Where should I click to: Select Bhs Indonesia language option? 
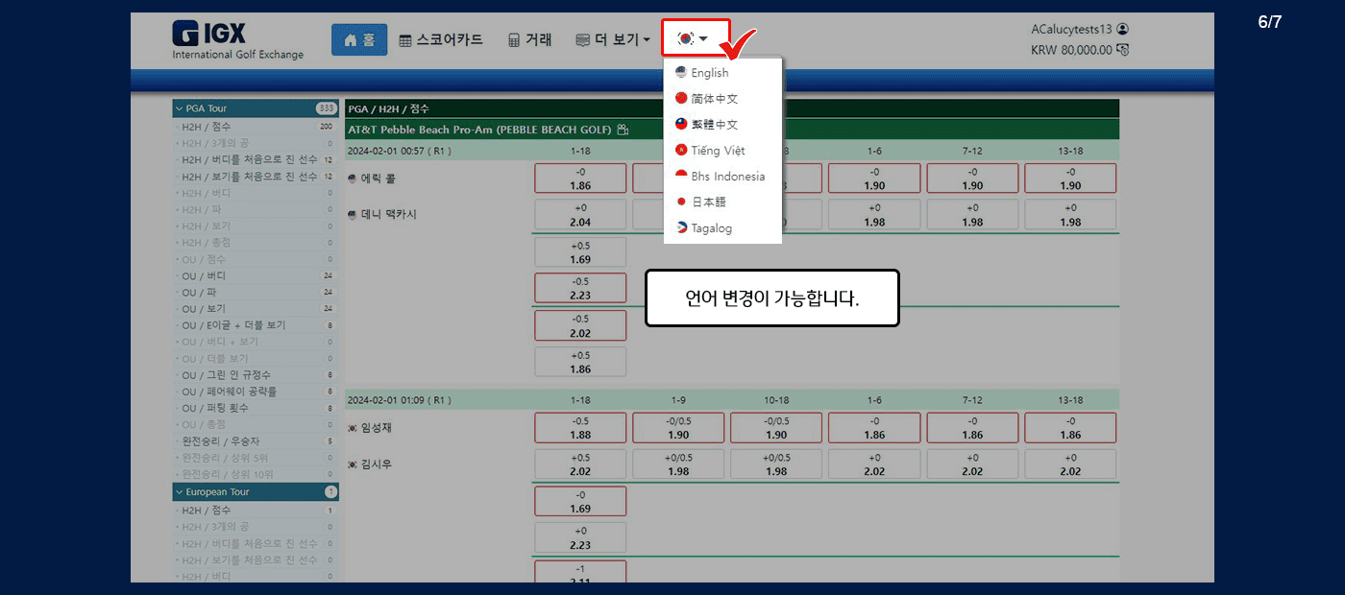pos(727,177)
